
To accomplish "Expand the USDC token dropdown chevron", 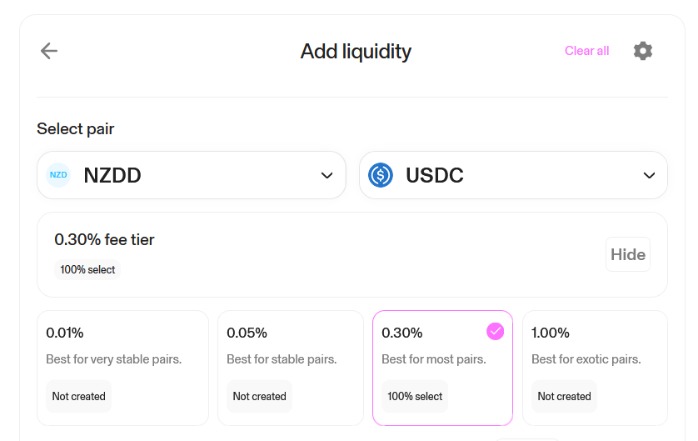I will (x=649, y=175).
